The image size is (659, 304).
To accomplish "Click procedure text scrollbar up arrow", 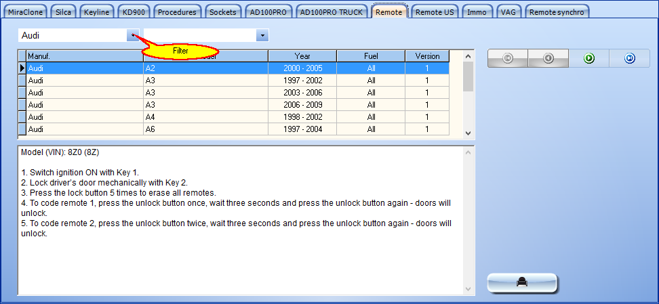I will pos(468,152).
